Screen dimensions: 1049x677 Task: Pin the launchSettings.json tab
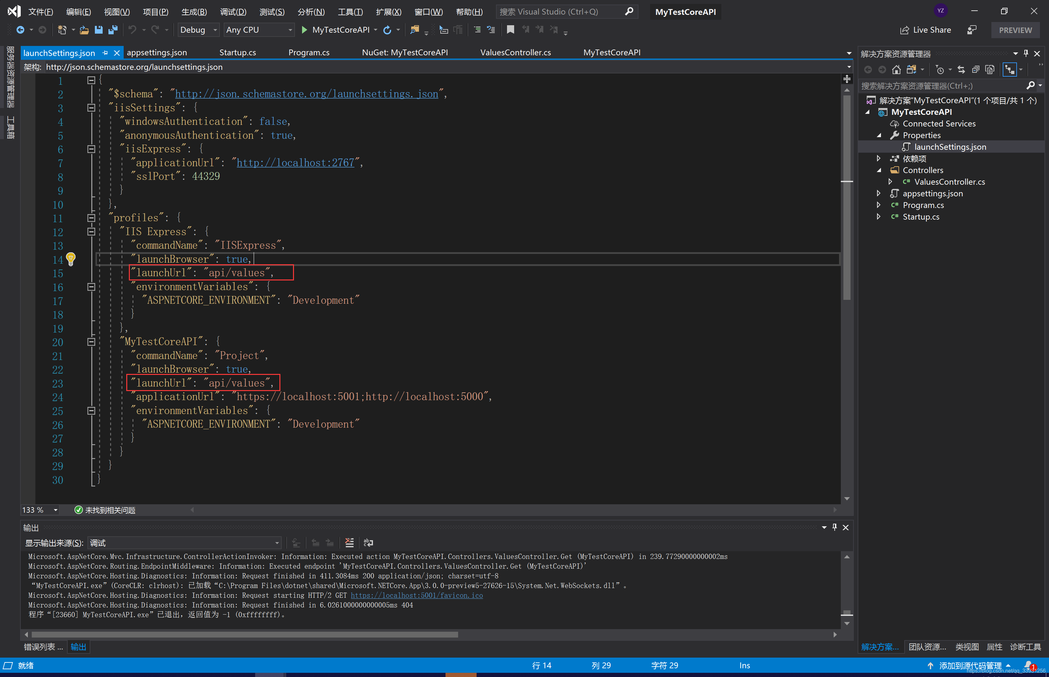pyautogui.click(x=105, y=53)
